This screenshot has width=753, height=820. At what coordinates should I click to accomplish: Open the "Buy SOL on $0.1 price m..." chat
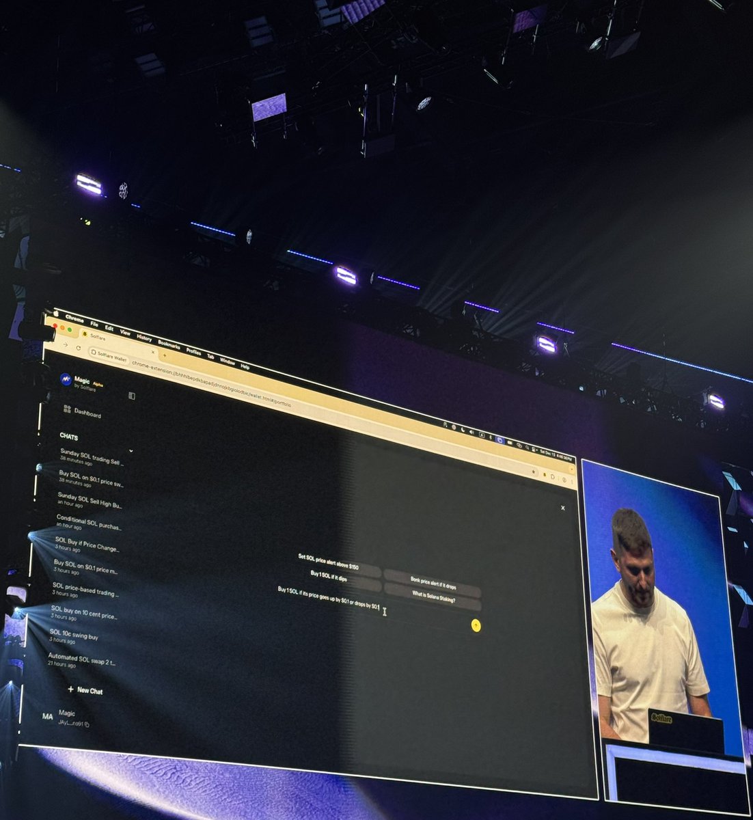point(85,567)
